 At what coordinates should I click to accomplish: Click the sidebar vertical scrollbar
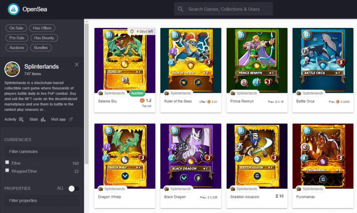86,93
